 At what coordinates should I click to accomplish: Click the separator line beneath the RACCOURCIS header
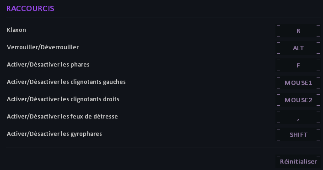tap(163, 17)
